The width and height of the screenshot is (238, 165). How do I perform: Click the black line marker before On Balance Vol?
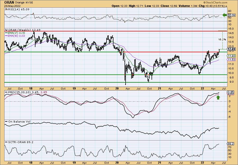tap(6, 121)
